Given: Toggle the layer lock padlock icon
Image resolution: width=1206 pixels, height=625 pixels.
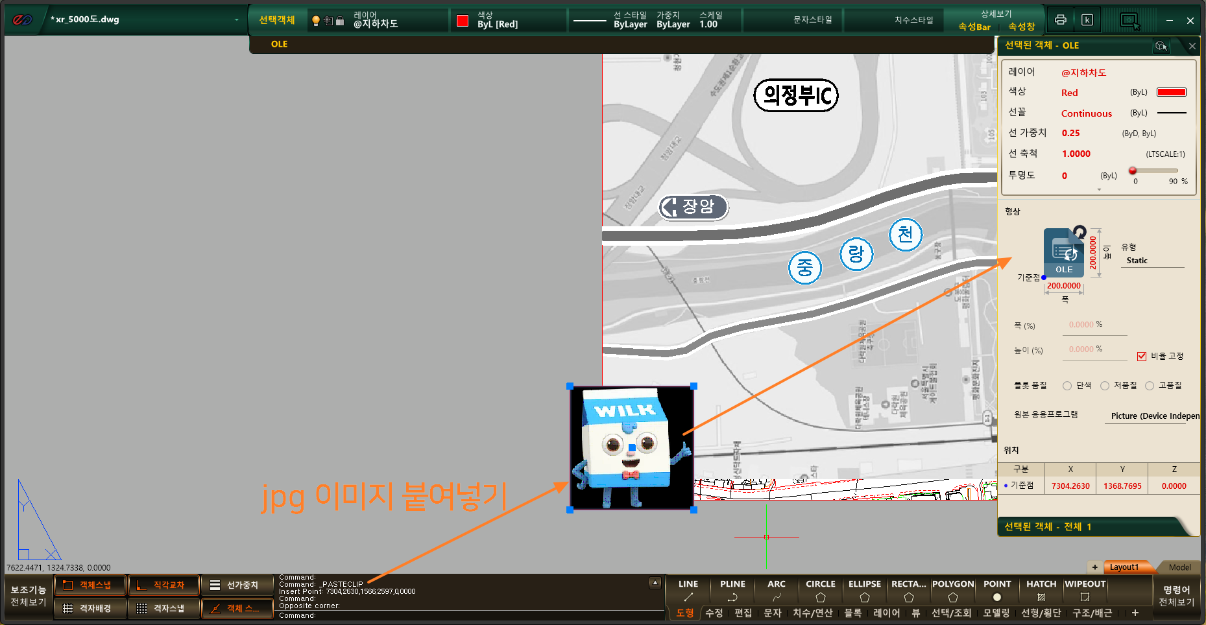Looking at the screenshot, I should click(x=340, y=21).
